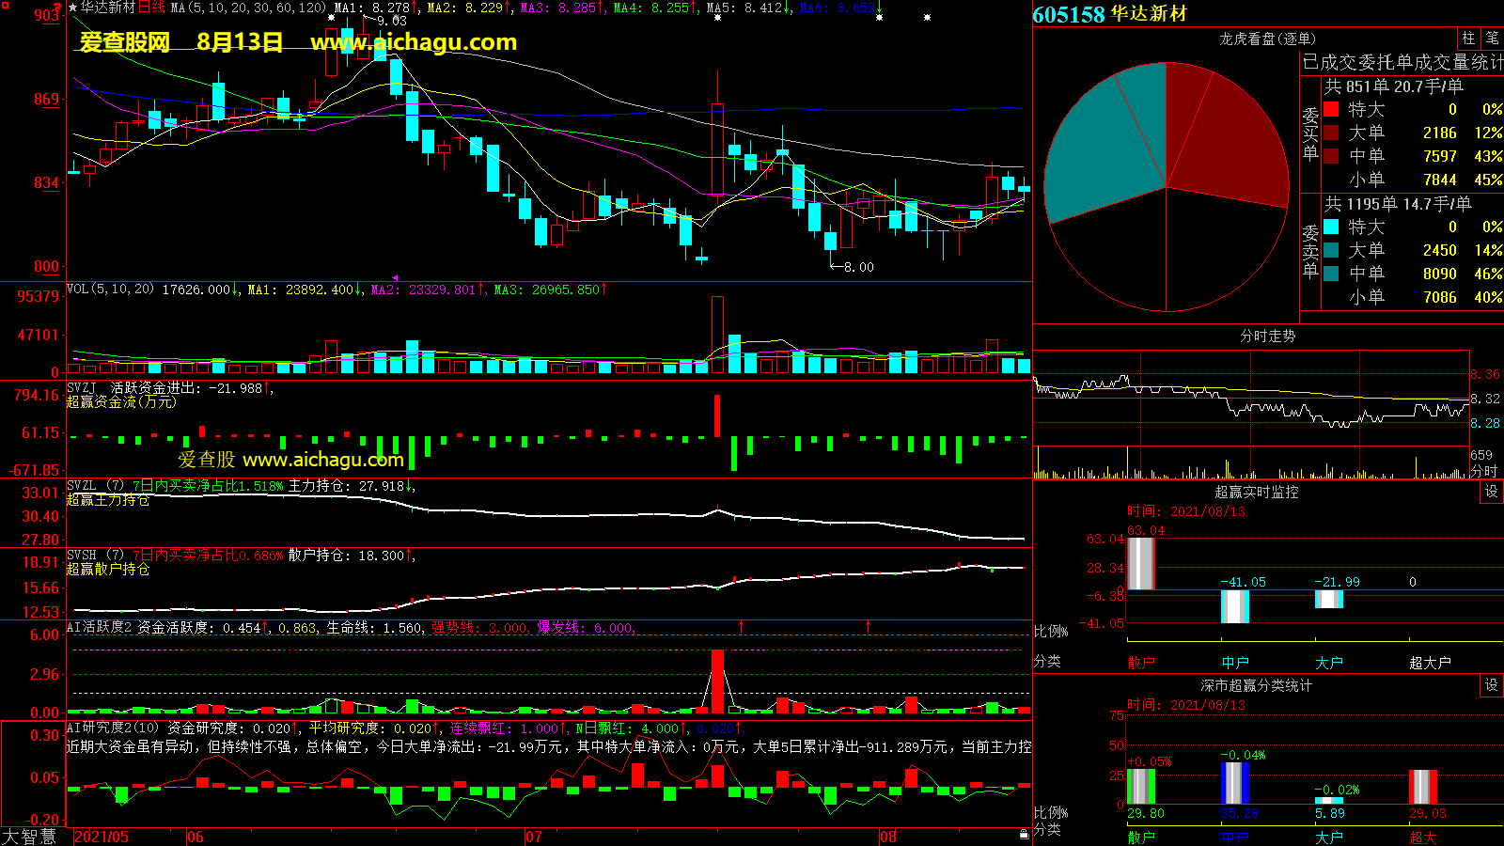Viewport: 1504px width, 846px height.
Task: Open settings 设 for 超赢实时监控 panel
Action: pyautogui.click(x=1492, y=492)
